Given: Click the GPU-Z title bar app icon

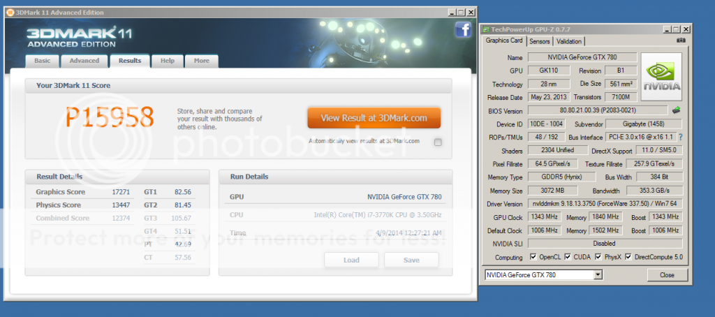Looking at the screenshot, I should point(487,29).
